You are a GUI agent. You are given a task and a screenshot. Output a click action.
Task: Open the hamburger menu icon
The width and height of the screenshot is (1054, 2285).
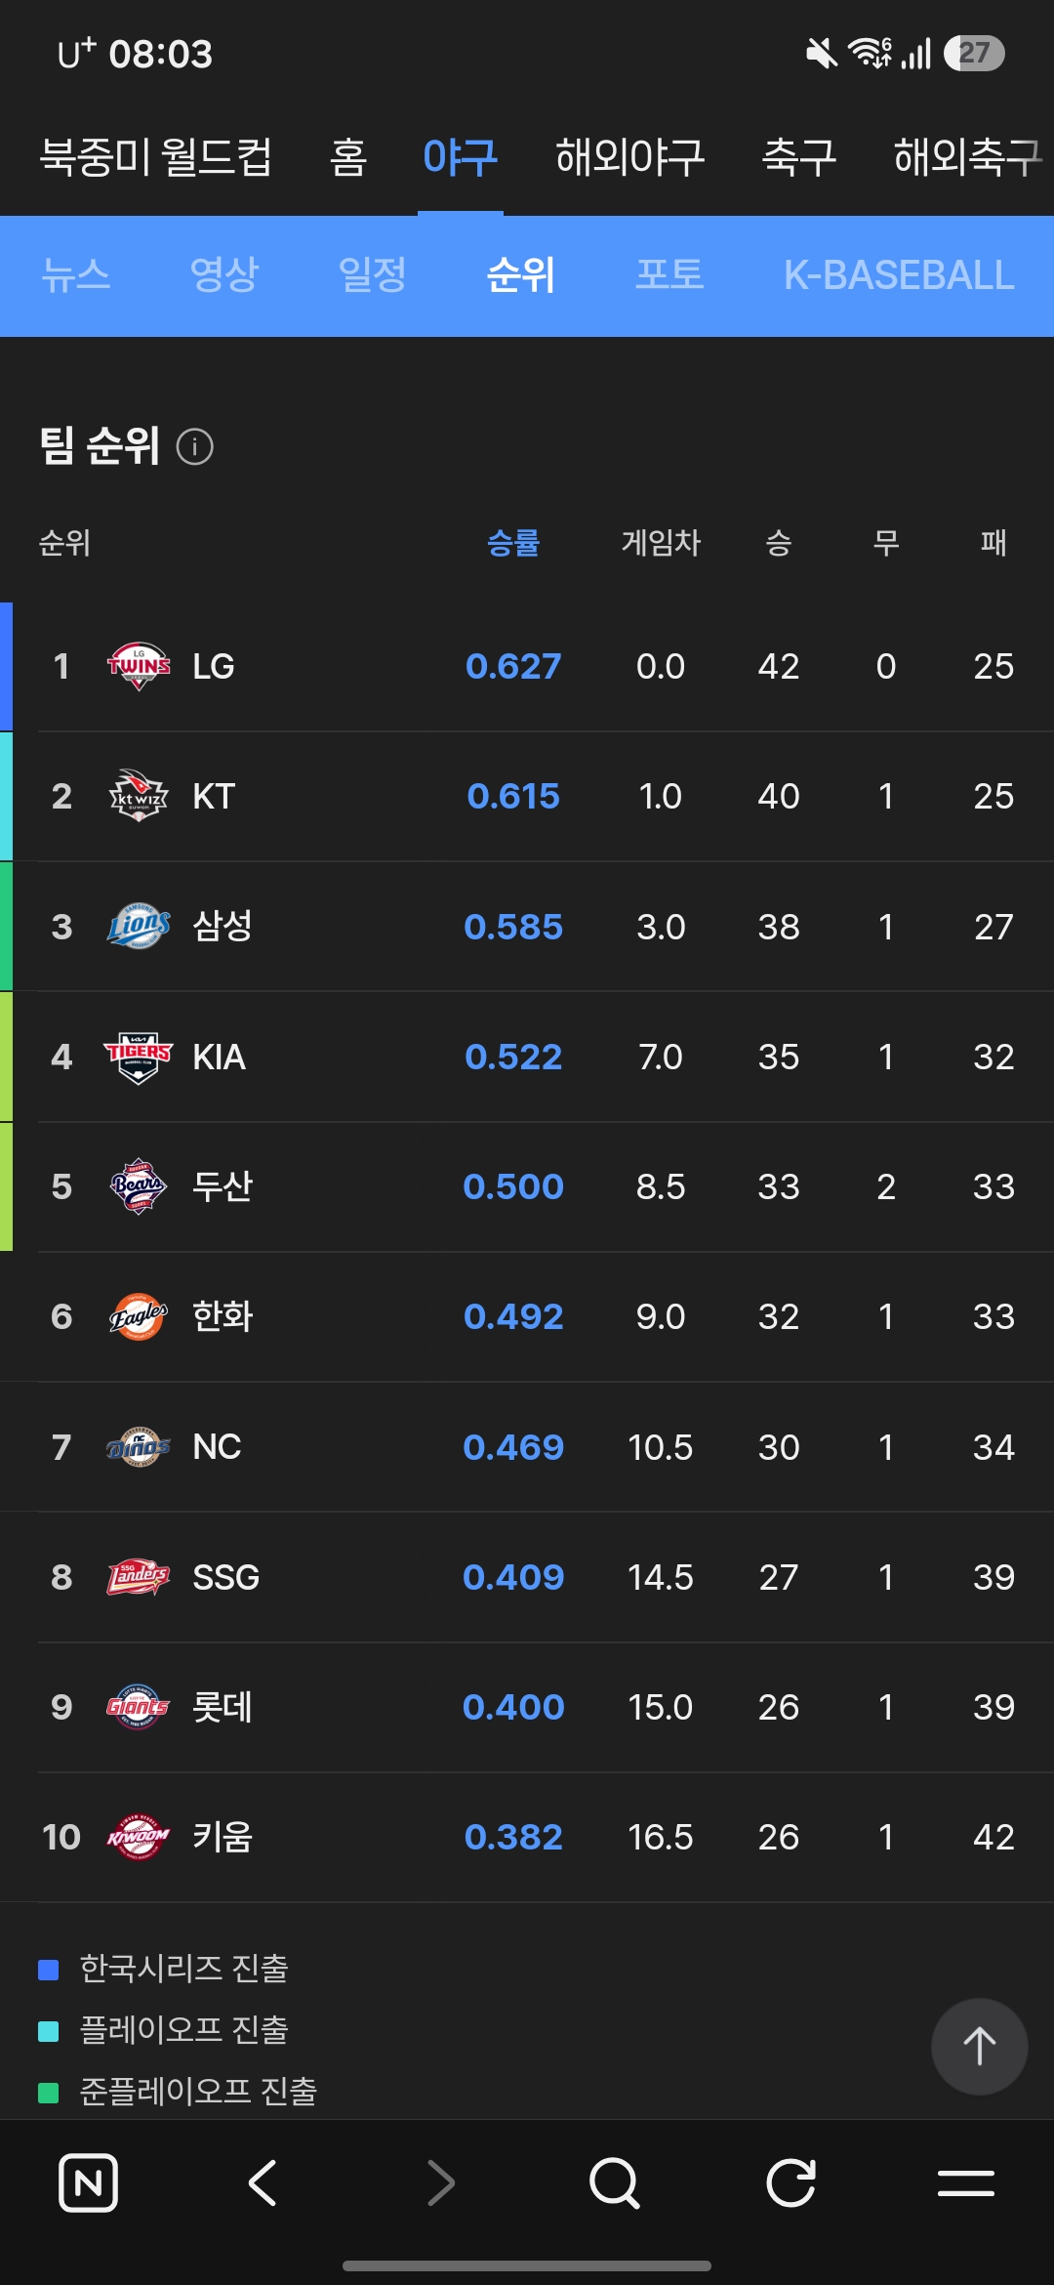(966, 2182)
